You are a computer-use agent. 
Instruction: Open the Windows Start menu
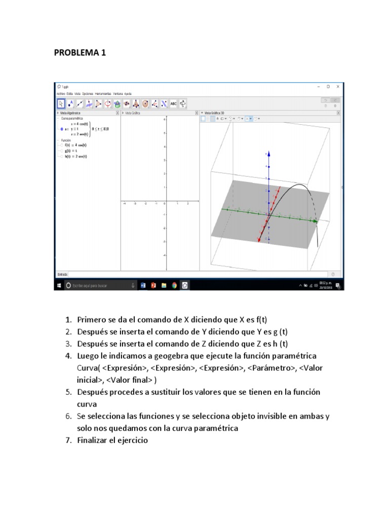click(59, 286)
